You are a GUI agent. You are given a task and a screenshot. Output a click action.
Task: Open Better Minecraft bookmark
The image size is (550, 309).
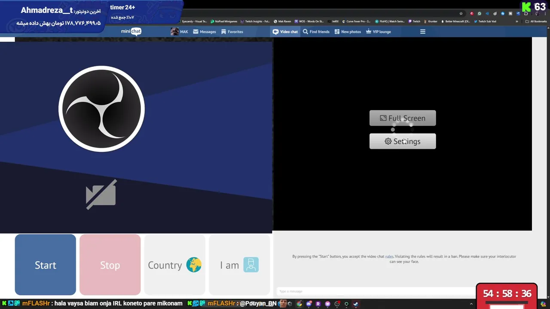(455, 21)
